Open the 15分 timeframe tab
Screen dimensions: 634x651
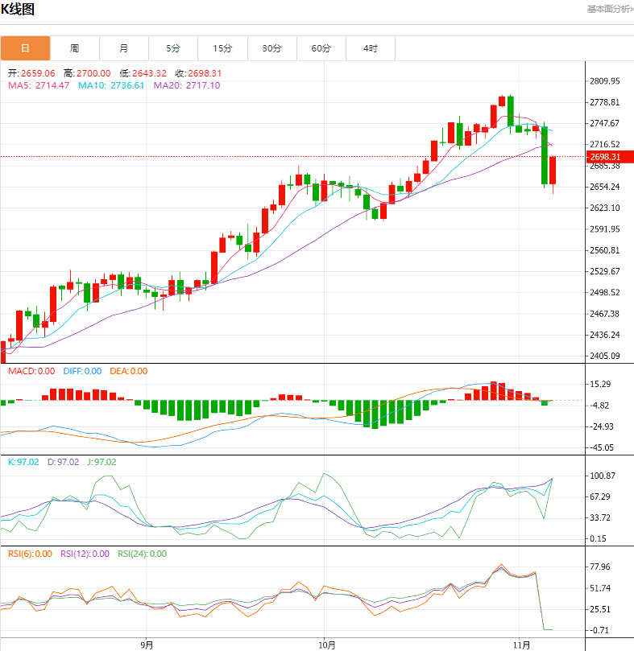tap(222, 48)
